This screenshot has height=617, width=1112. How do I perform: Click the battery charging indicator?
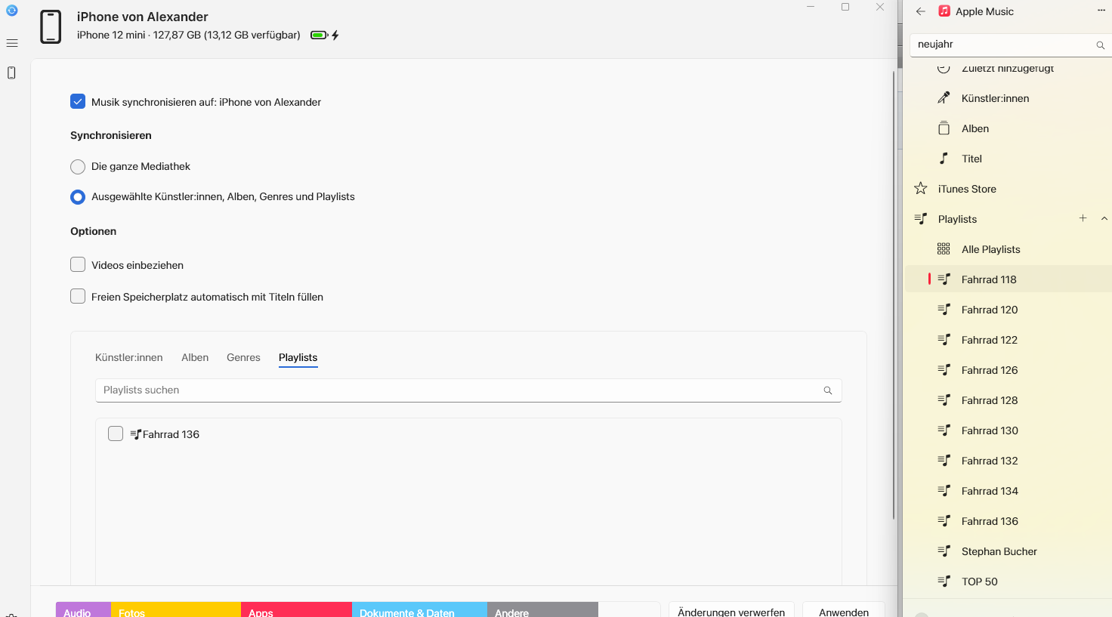click(325, 35)
